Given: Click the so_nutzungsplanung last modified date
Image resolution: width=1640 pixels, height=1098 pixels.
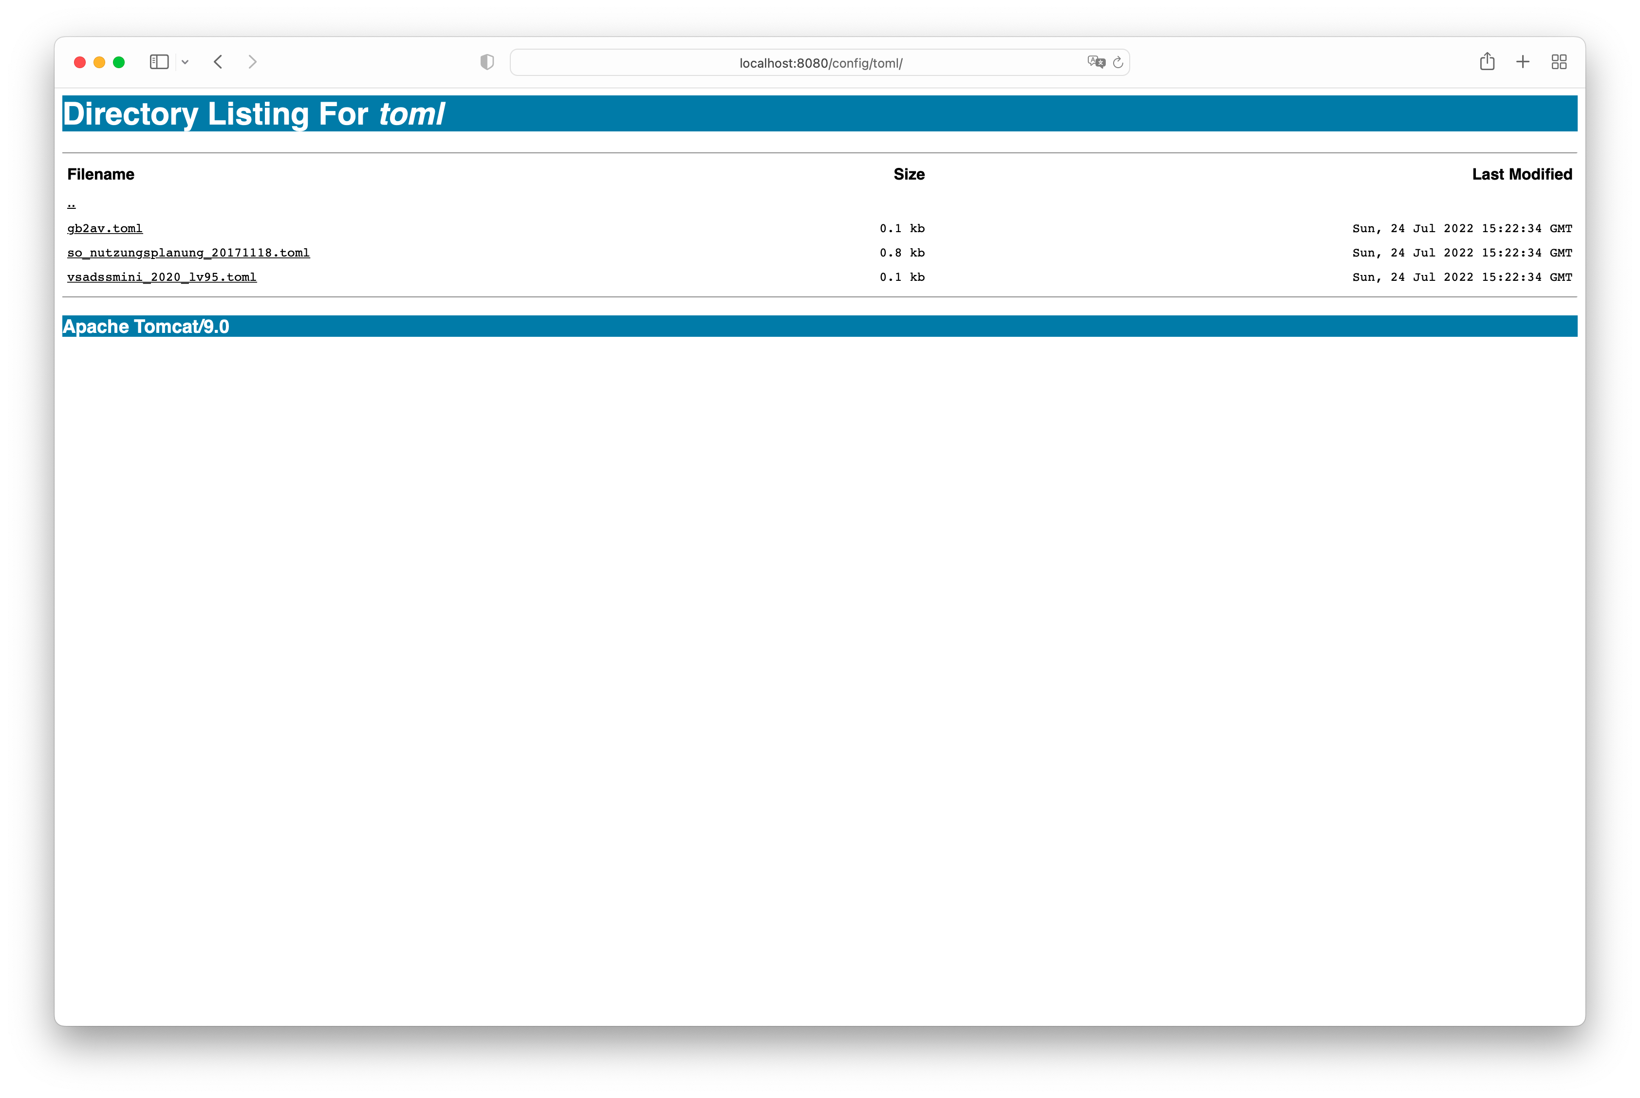Looking at the screenshot, I should 1462,253.
